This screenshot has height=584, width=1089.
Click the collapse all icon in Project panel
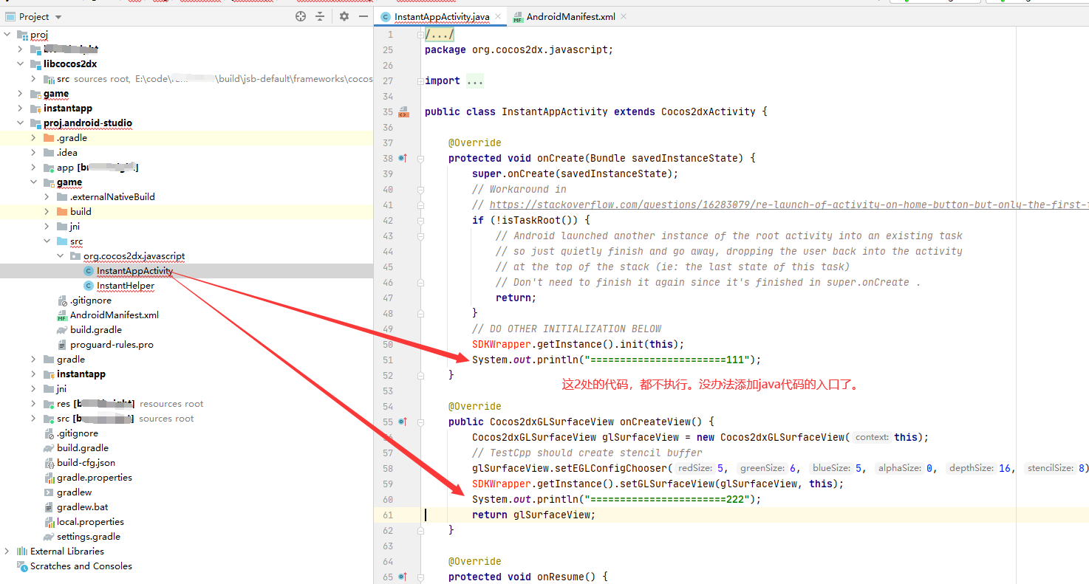pyautogui.click(x=320, y=16)
